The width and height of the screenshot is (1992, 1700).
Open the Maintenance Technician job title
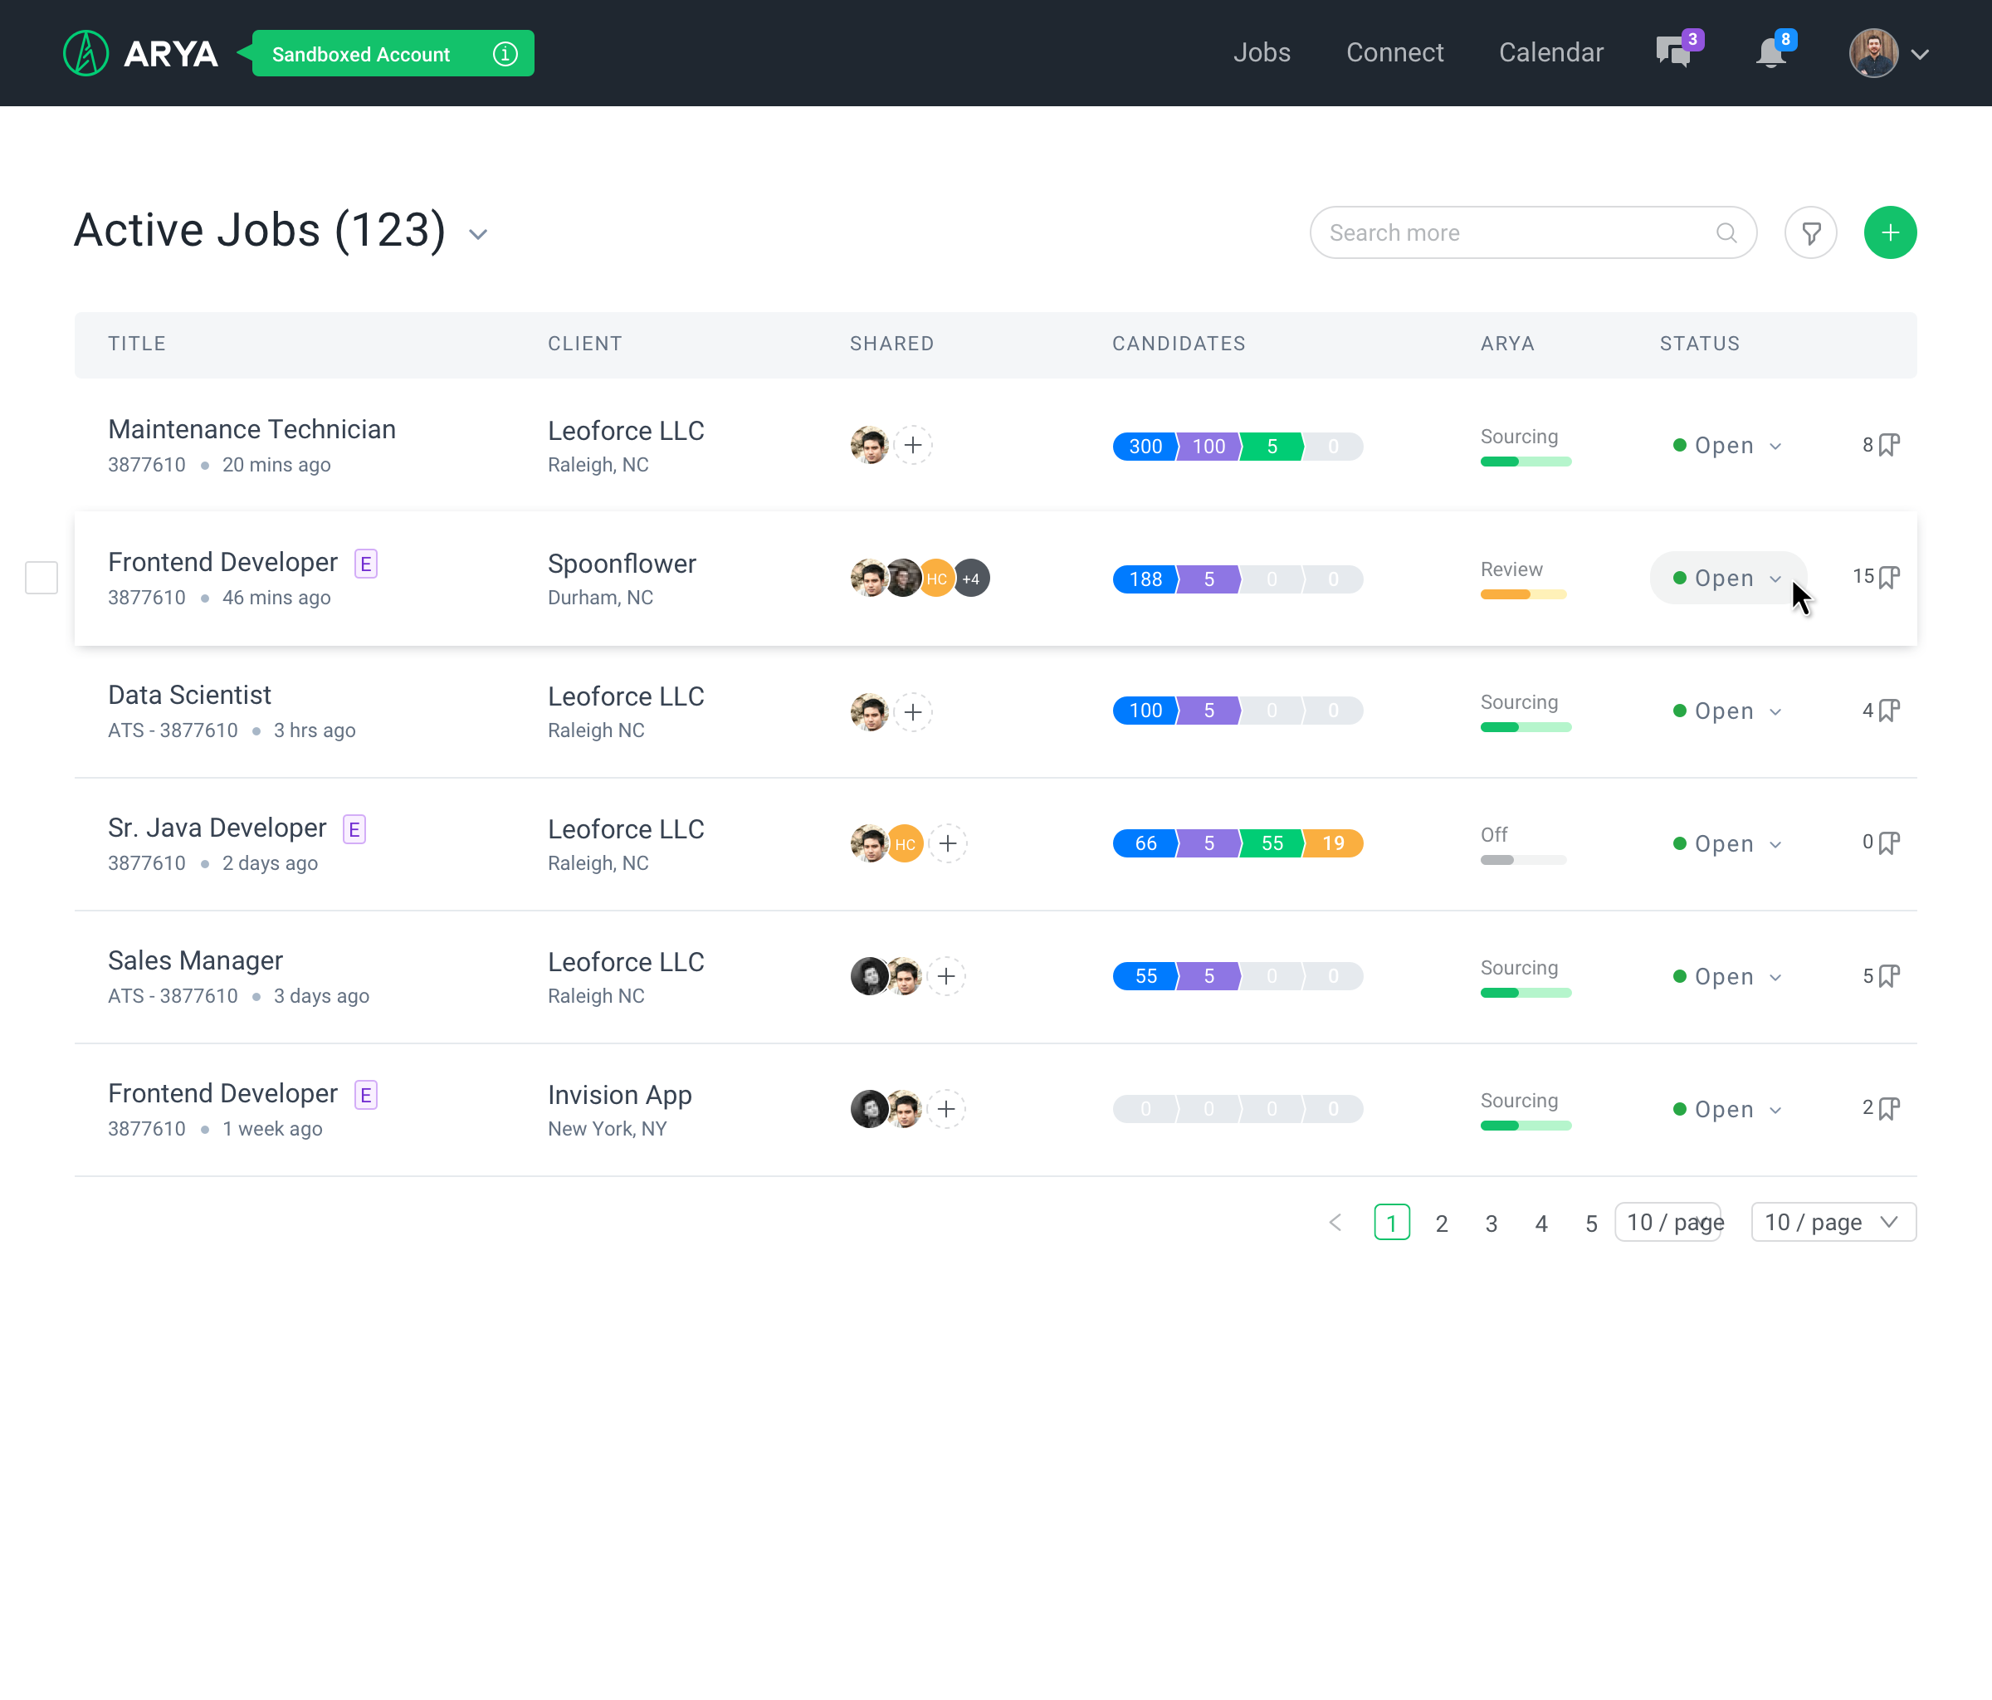251,430
